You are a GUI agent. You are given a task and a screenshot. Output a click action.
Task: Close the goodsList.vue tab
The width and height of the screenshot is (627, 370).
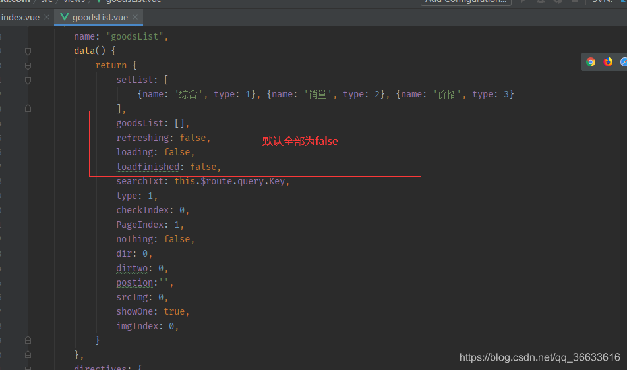135,17
